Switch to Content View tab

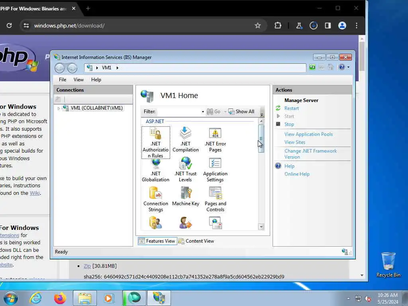point(196,241)
